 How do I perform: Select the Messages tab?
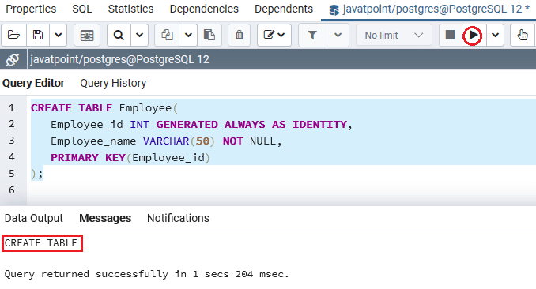[105, 218]
